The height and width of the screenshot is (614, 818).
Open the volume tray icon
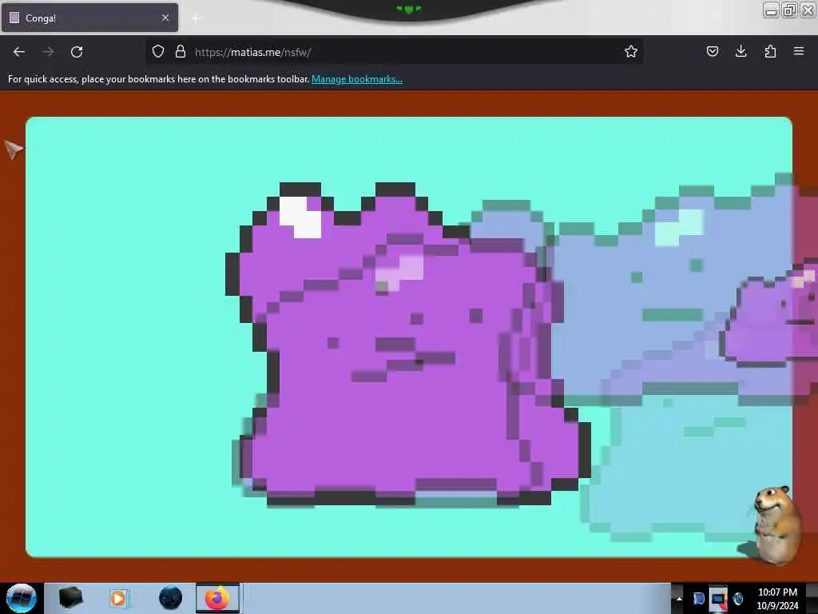(x=738, y=598)
